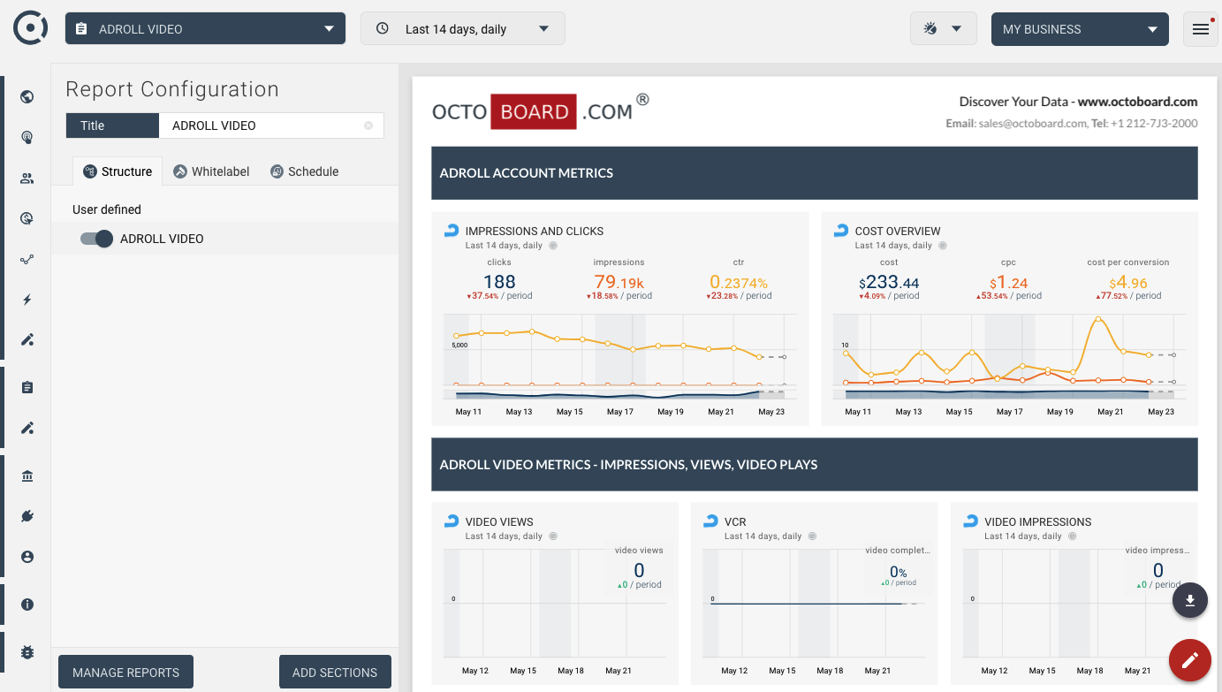Click the bug report icon in sidebar
Viewport: 1222px width, 692px height.
coord(27,652)
